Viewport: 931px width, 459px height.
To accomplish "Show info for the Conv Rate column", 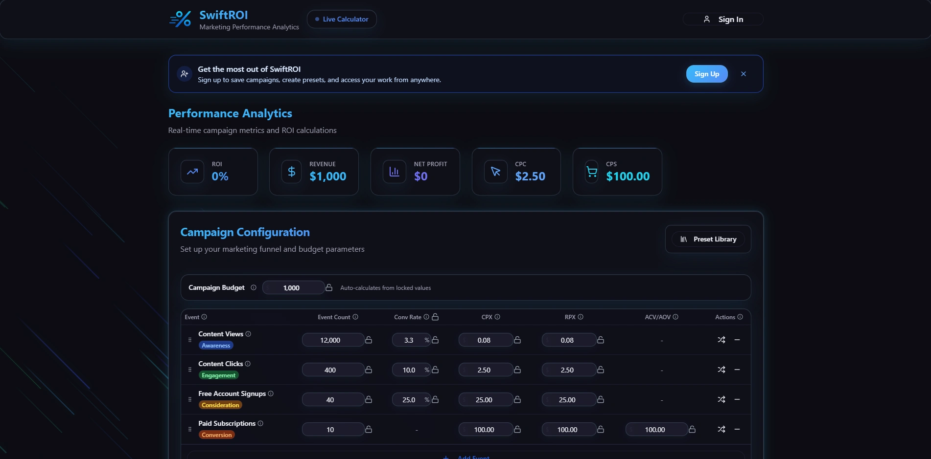I will (426, 317).
